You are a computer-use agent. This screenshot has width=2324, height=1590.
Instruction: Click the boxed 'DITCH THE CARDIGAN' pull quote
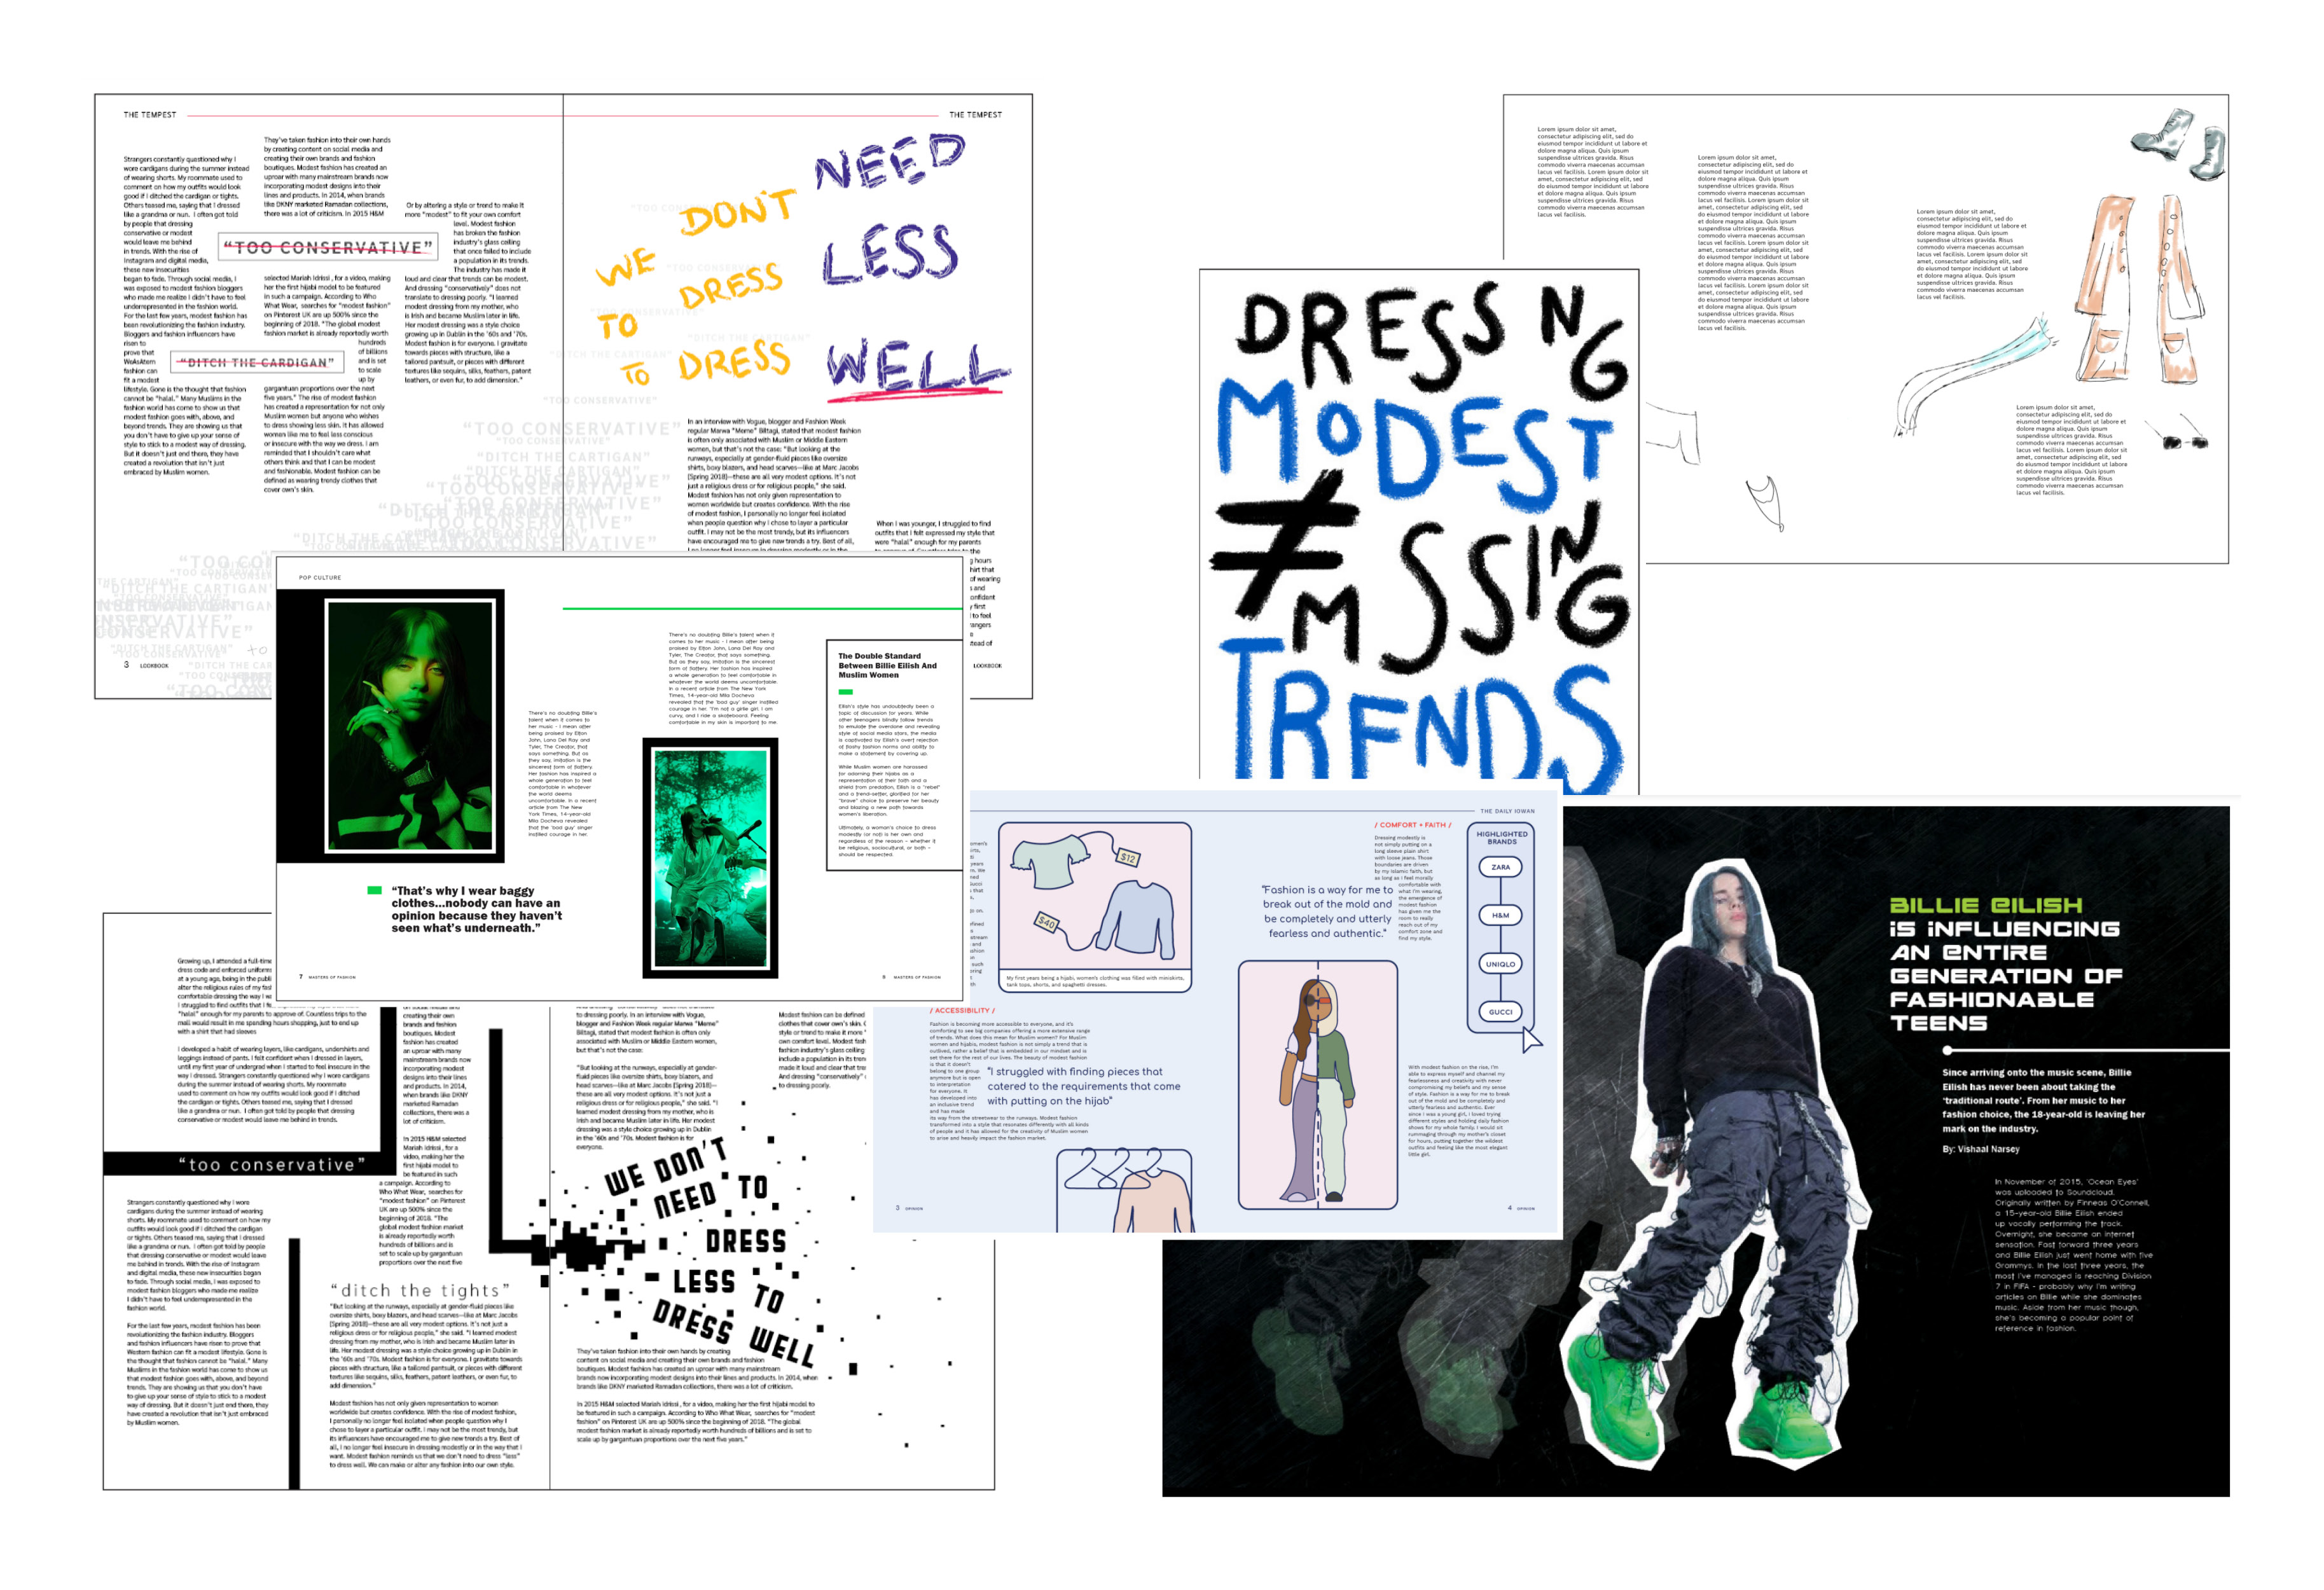[x=258, y=362]
